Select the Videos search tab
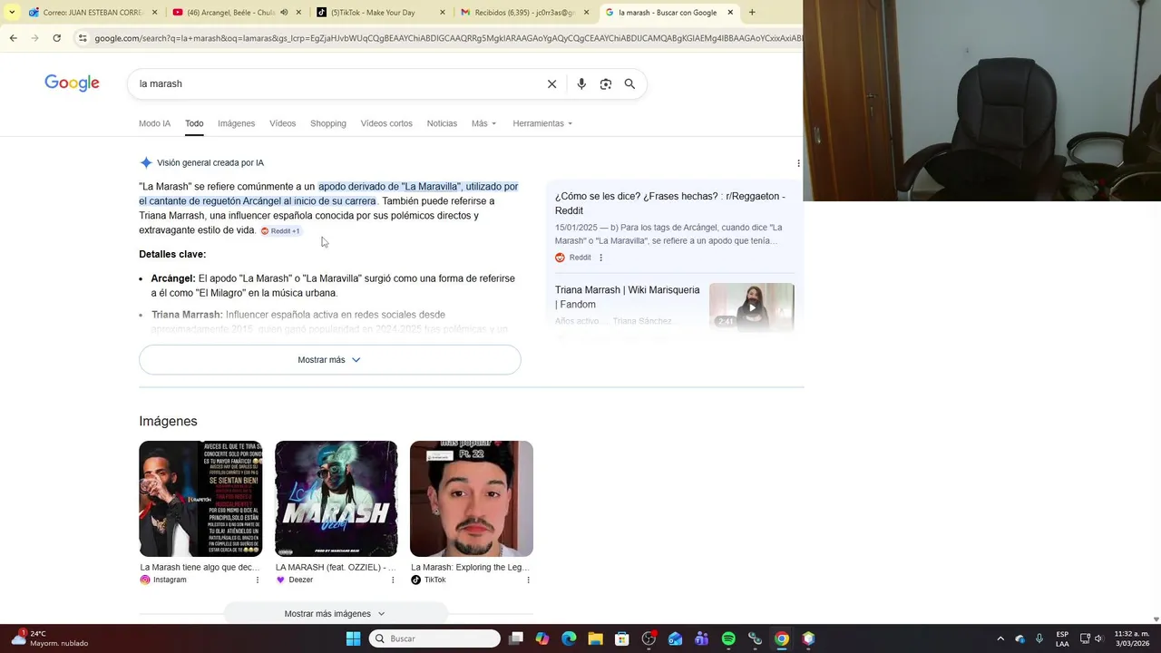Screen dimensions: 1161x653 coord(282,123)
